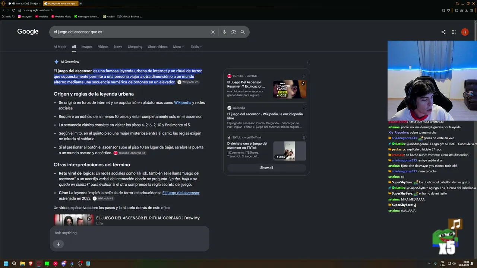Select the Images results tab
The image size is (477, 268).
(x=87, y=47)
